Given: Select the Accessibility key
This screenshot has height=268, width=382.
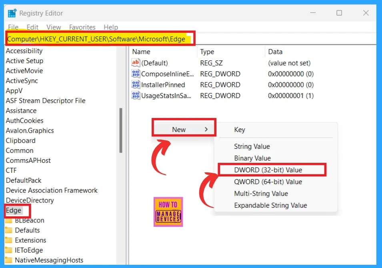Looking at the screenshot, I should click(x=24, y=51).
